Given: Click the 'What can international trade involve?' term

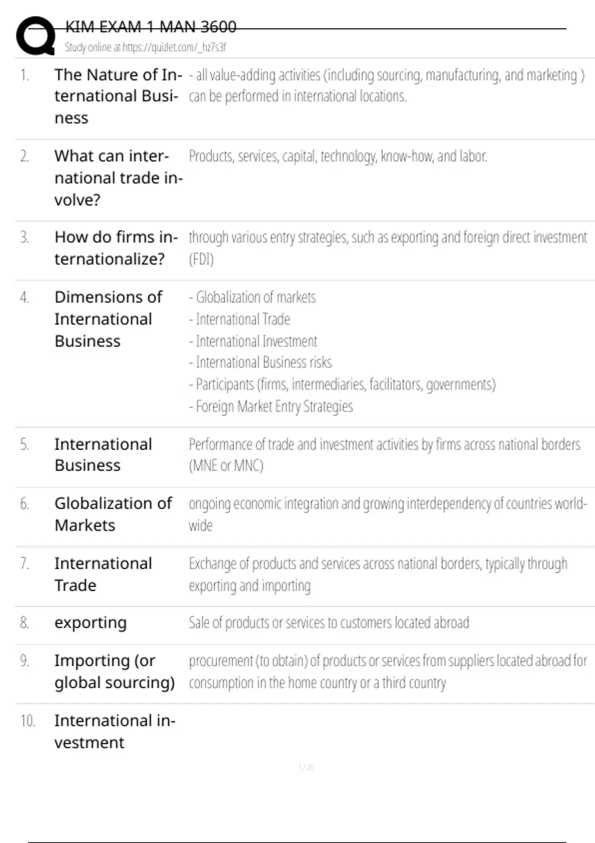Looking at the screenshot, I should 119,178.
